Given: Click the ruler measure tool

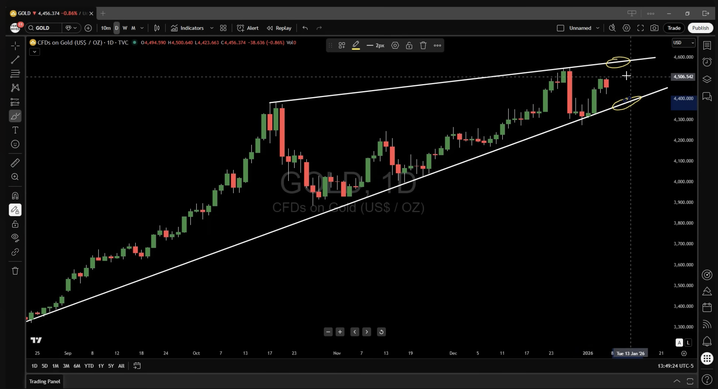Looking at the screenshot, I should coord(15,162).
